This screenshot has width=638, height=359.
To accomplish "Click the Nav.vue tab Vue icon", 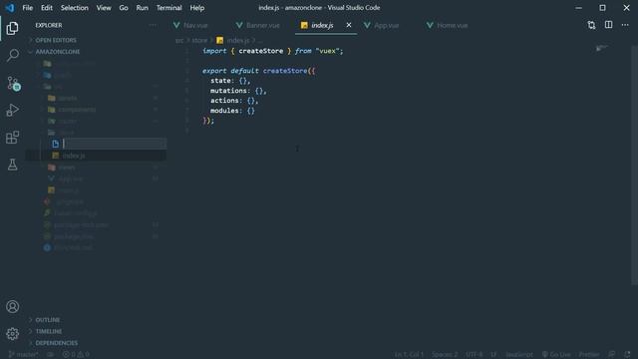I will (x=176, y=25).
